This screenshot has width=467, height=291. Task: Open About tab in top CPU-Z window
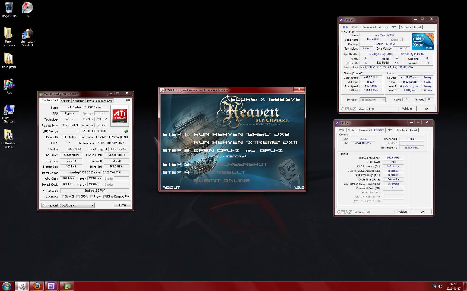[417, 27]
